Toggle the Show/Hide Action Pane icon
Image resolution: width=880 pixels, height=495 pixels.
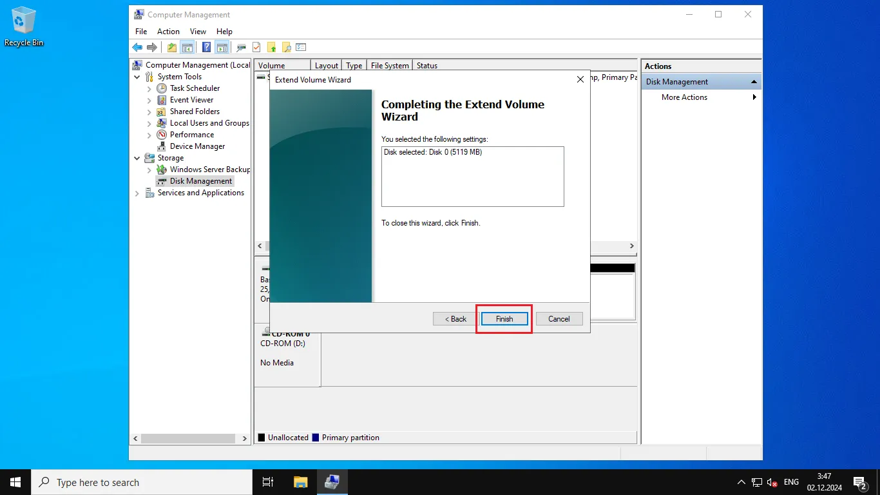pyautogui.click(x=222, y=47)
